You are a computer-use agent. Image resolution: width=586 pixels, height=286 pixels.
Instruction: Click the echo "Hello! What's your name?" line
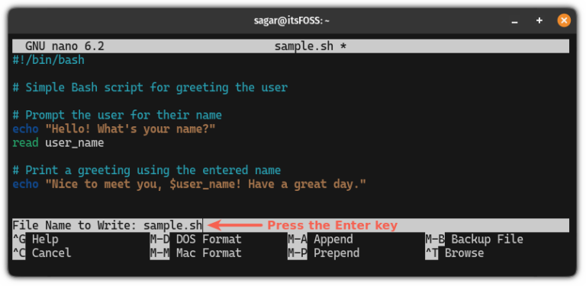114,129
